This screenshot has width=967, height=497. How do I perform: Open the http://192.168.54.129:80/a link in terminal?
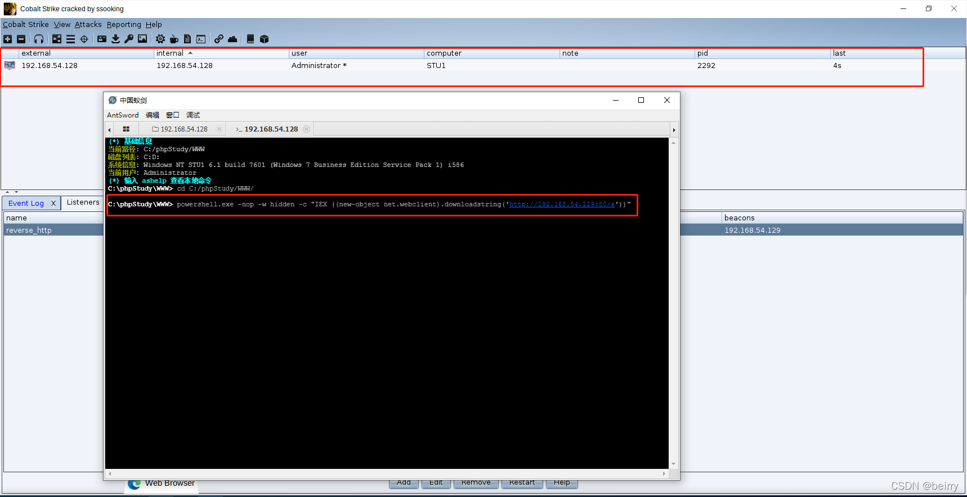[562, 205]
